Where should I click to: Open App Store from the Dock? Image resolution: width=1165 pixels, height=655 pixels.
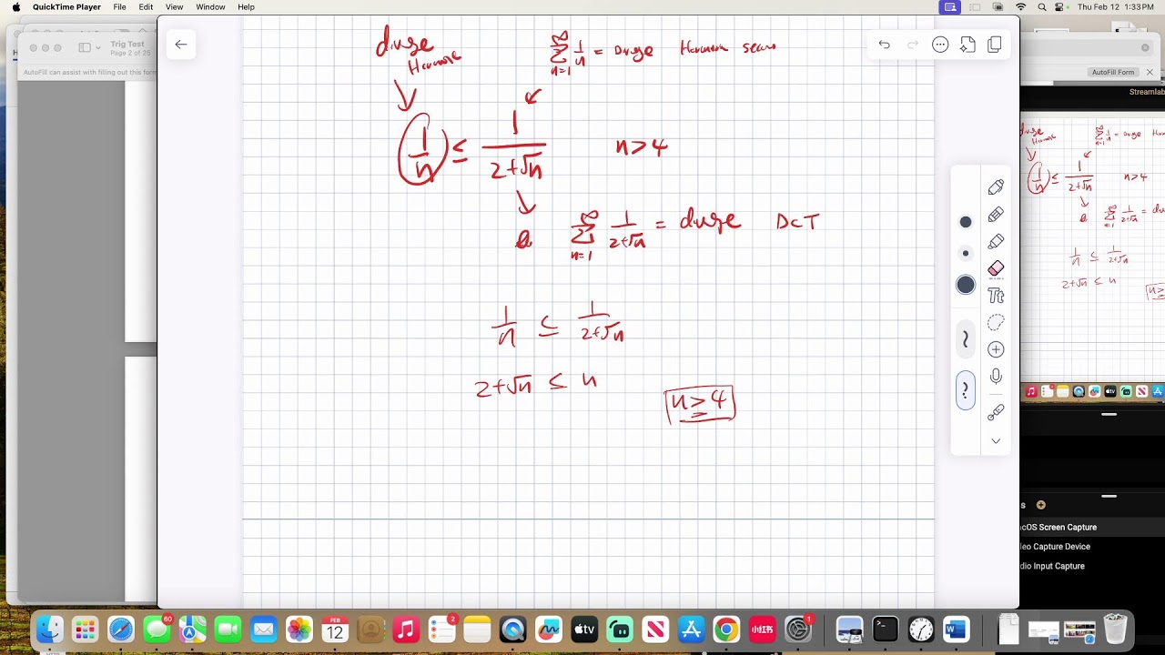691,630
